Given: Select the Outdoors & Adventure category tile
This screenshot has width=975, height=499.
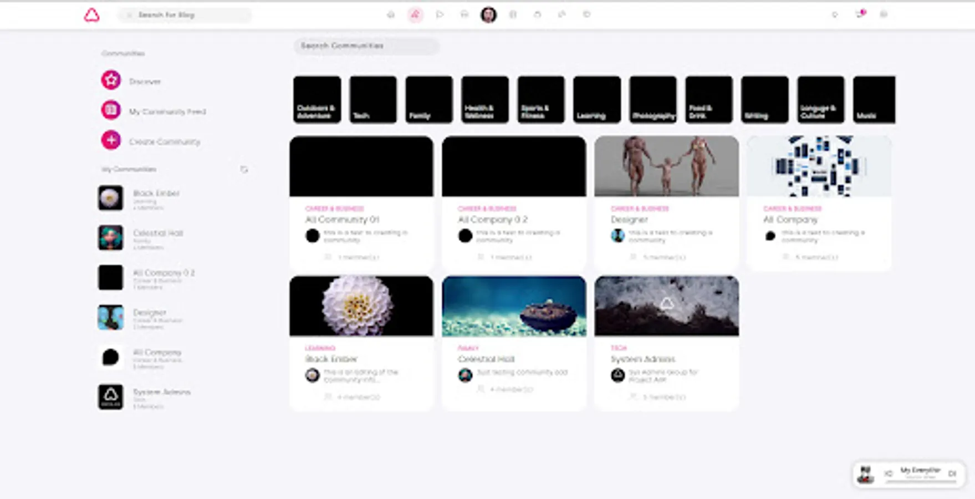Looking at the screenshot, I should [x=317, y=100].
